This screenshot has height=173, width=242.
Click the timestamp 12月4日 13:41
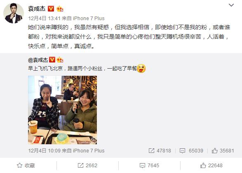coord(44,18)
